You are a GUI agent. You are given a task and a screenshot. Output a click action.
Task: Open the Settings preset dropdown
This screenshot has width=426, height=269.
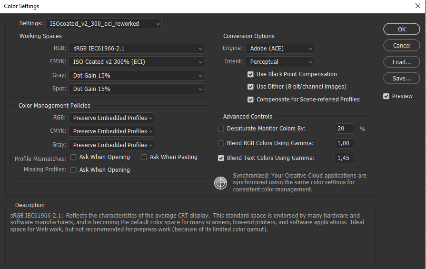point(103,24)
